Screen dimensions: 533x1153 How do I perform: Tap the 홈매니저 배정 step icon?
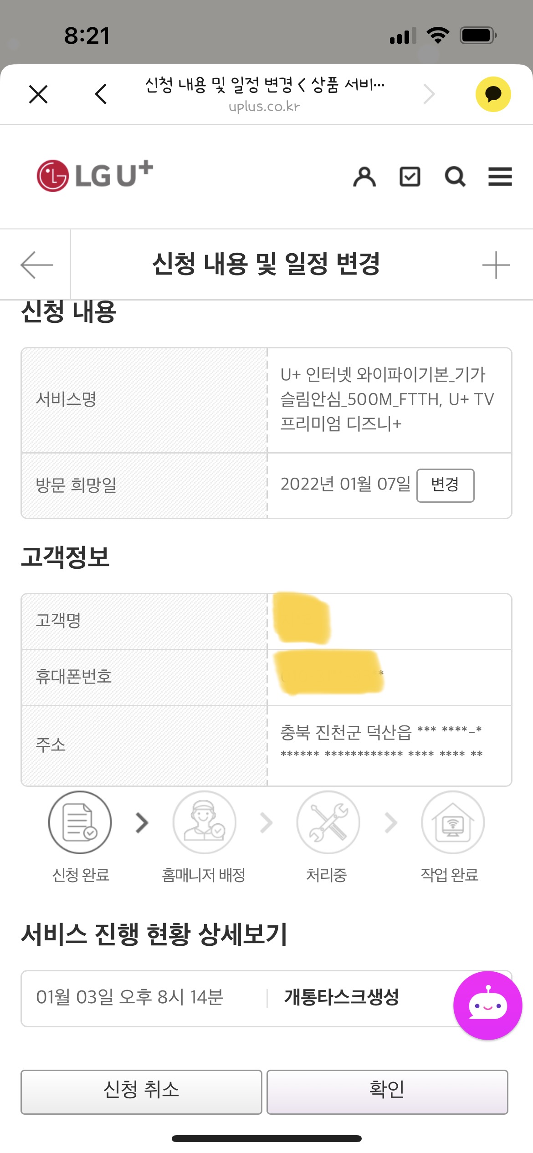[x=205, y=822]
